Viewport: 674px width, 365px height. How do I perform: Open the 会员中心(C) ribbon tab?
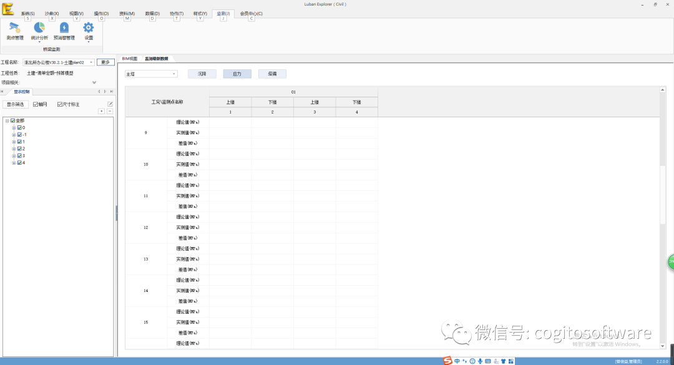pyautogui.click(x=251, y=14)
